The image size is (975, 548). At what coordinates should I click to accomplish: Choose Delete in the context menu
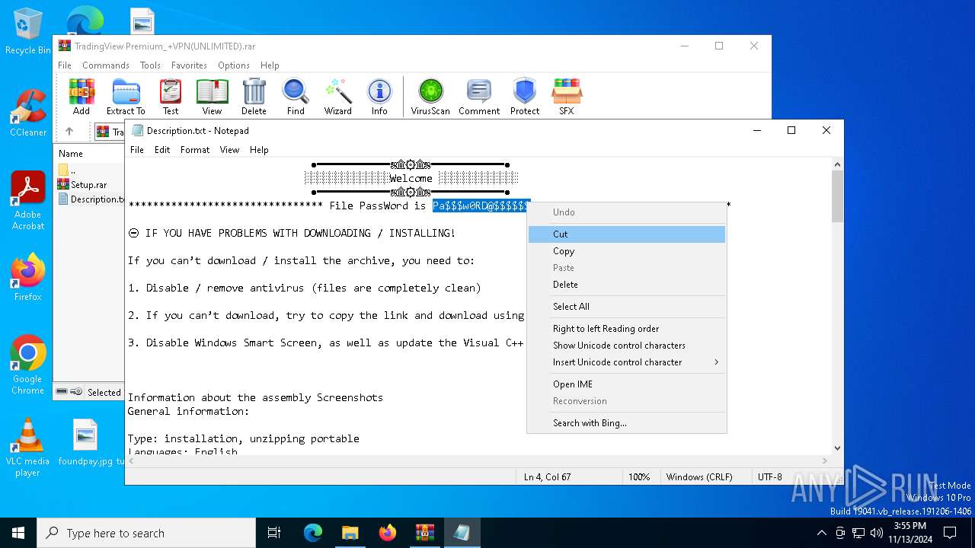tap(627, 285)
